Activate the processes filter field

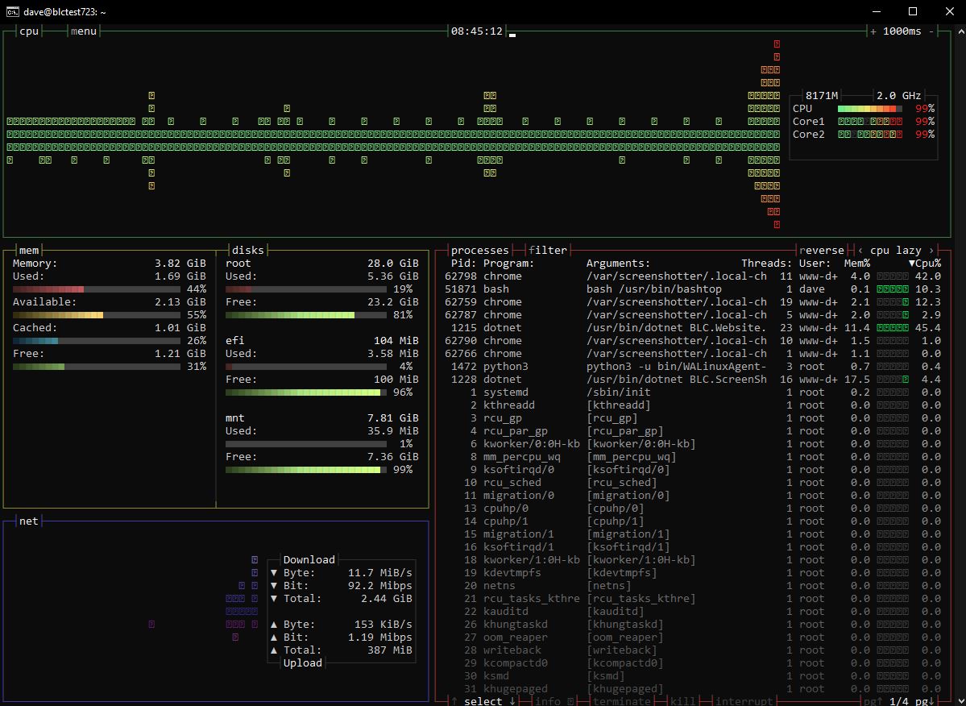point(548,250)
